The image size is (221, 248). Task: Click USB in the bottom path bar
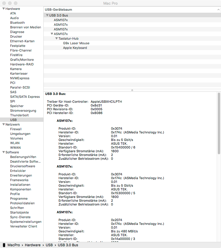[x=49, y=245]
